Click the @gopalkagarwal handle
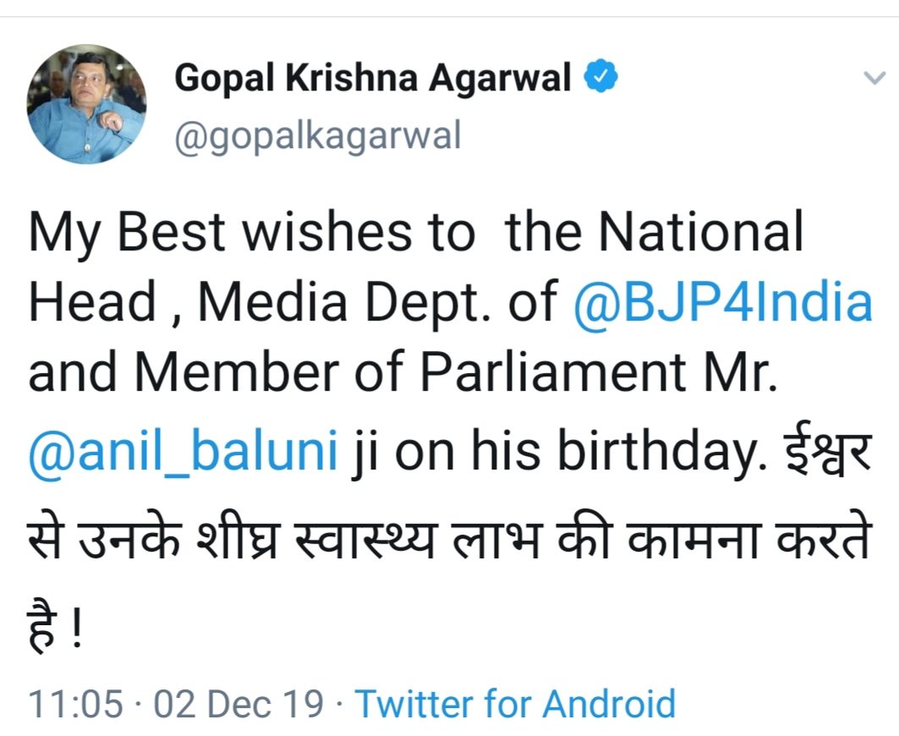This screenshot has height=736, width=899. coord(317,135)
